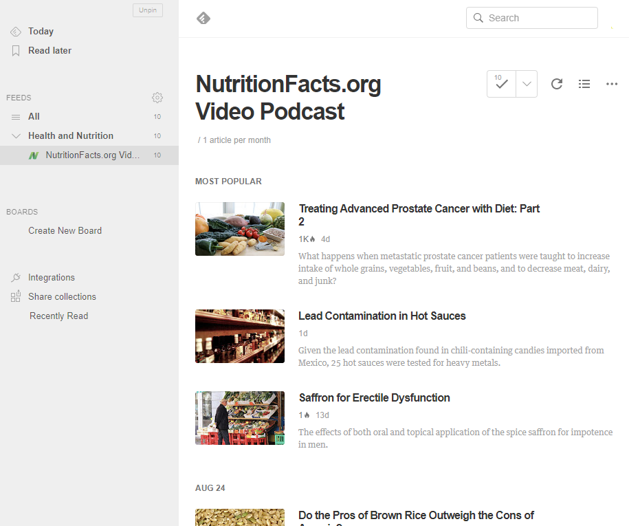Screen dimensions: 629x526
Task: Click the Read later bookmark icon
Action: (16, 51)
